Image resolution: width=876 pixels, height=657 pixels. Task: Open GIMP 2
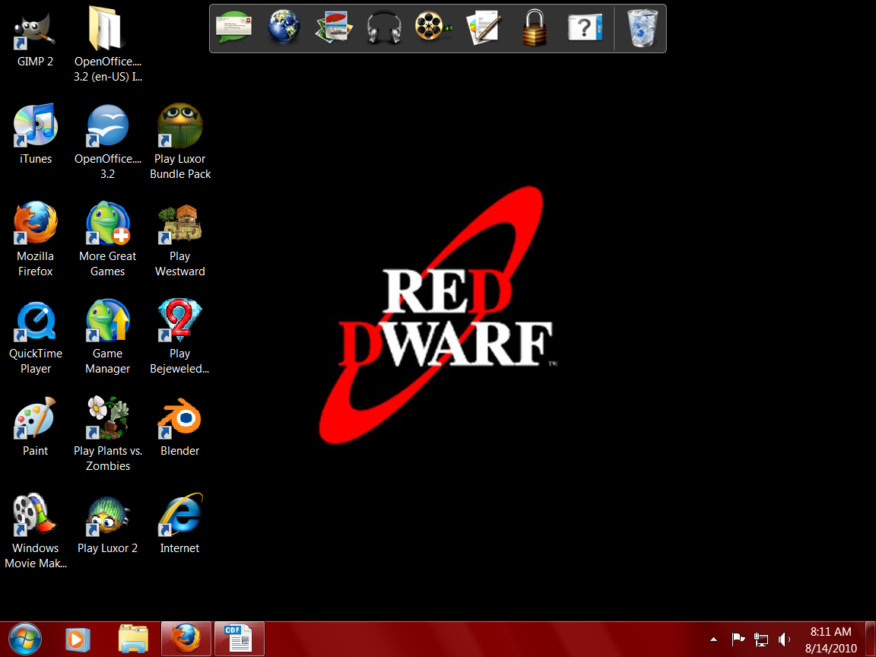pos(34,30)
